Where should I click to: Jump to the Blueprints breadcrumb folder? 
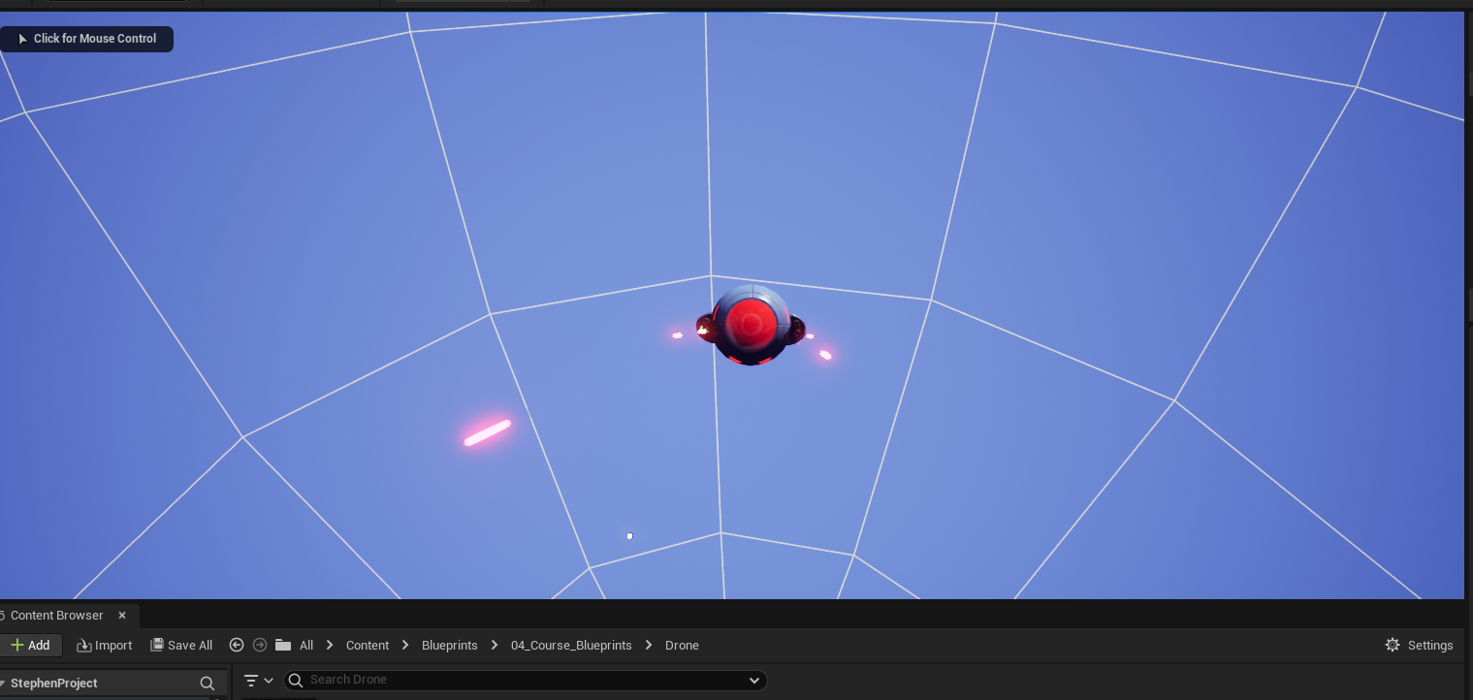click(x=450, y=646)
